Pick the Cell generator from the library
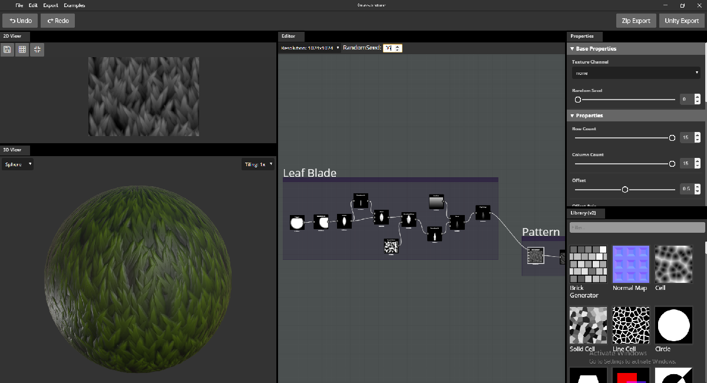The height and width of the screenshot is (383, 707). [x=673, y=264]
